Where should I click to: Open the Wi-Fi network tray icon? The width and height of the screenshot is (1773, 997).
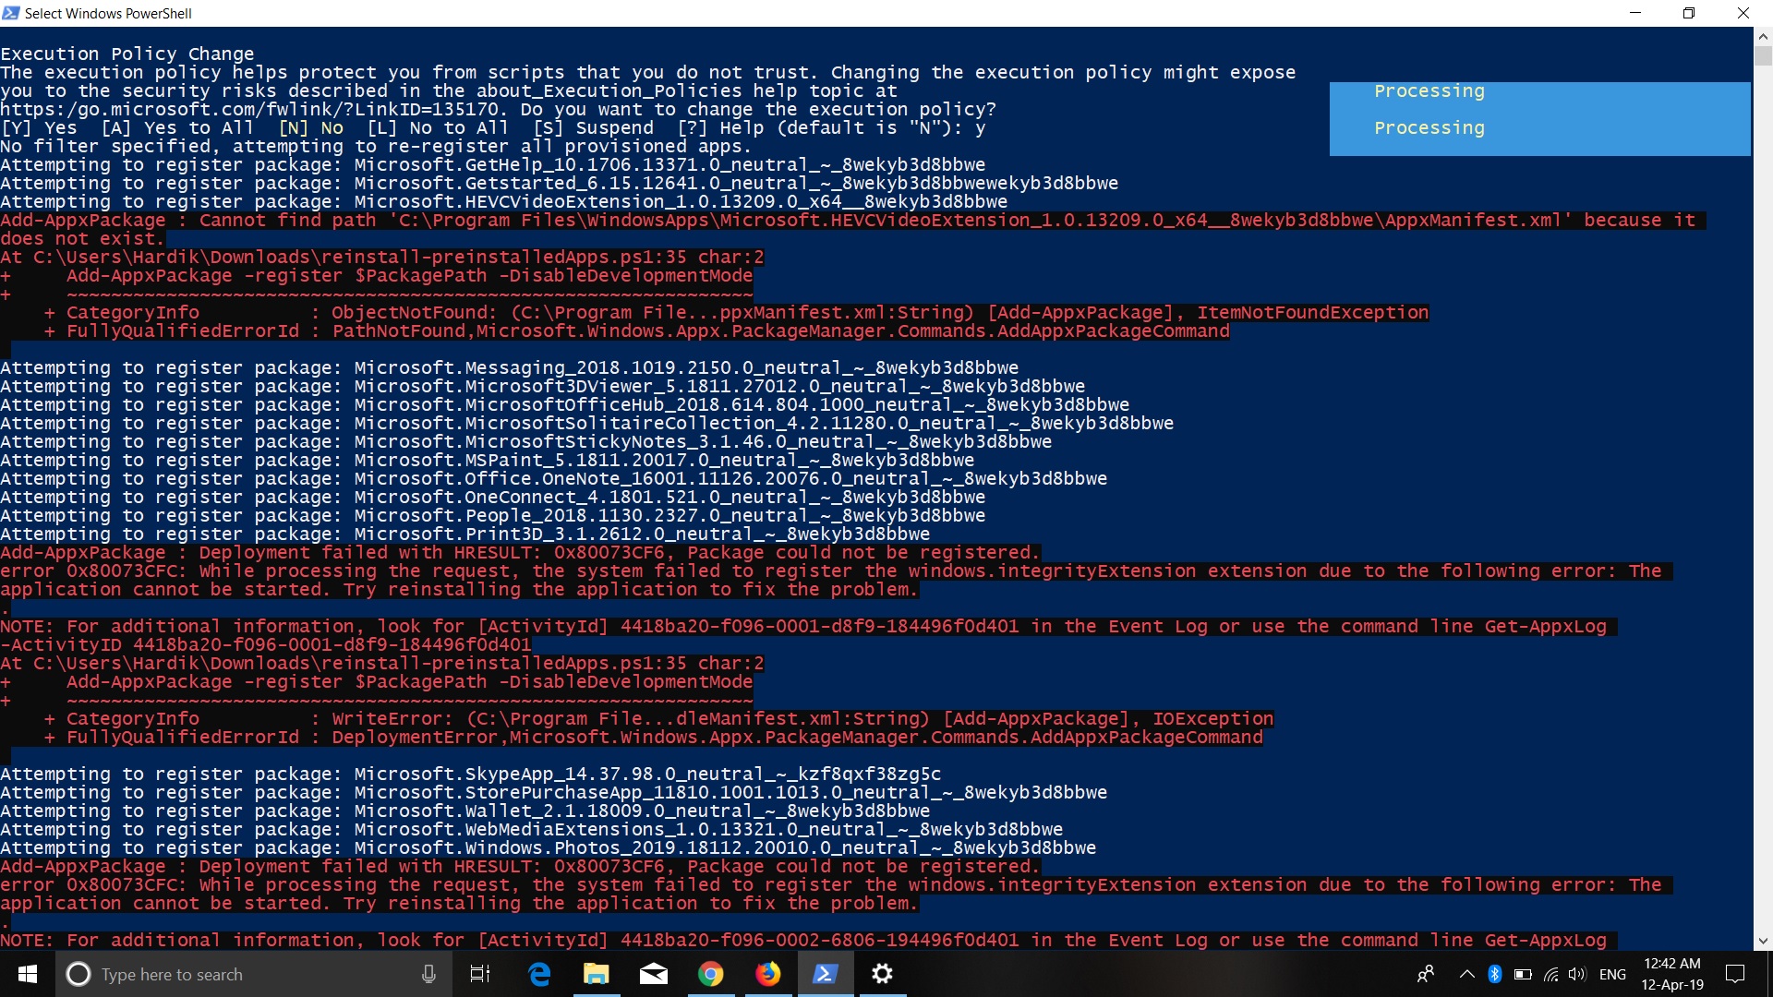coord(1551,974)
